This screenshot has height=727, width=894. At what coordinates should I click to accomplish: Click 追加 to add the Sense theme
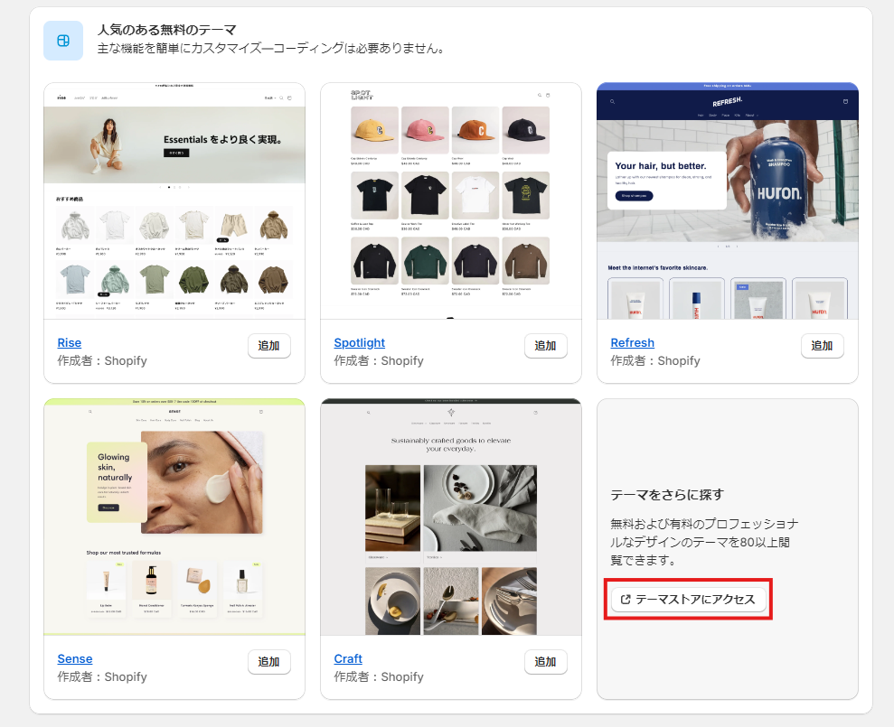[x=268, y=662]
